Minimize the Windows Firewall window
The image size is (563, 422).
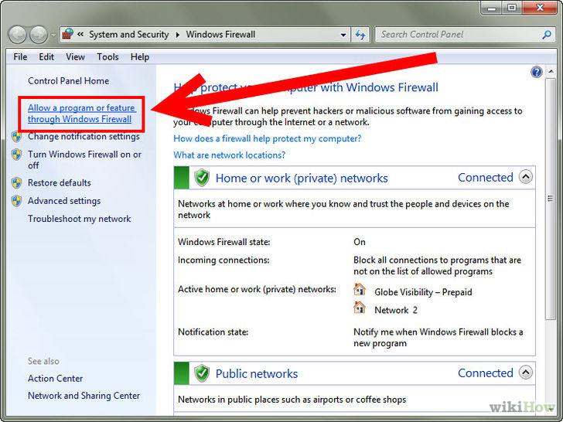[492, 7]
